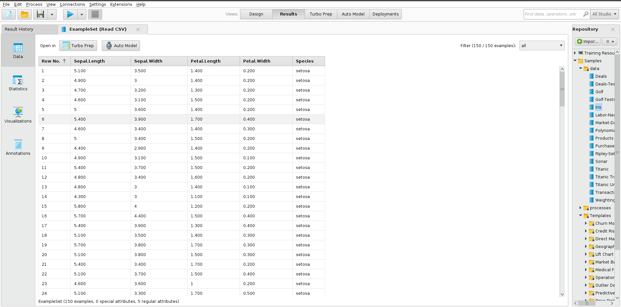Screen dimensions: 621x307
Task: Open the Statistics view
Action: click(18, 83)
